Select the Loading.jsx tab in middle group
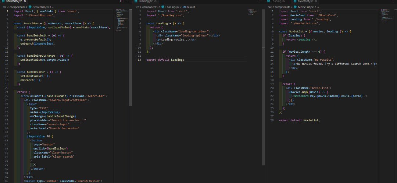 pos(146,1)
